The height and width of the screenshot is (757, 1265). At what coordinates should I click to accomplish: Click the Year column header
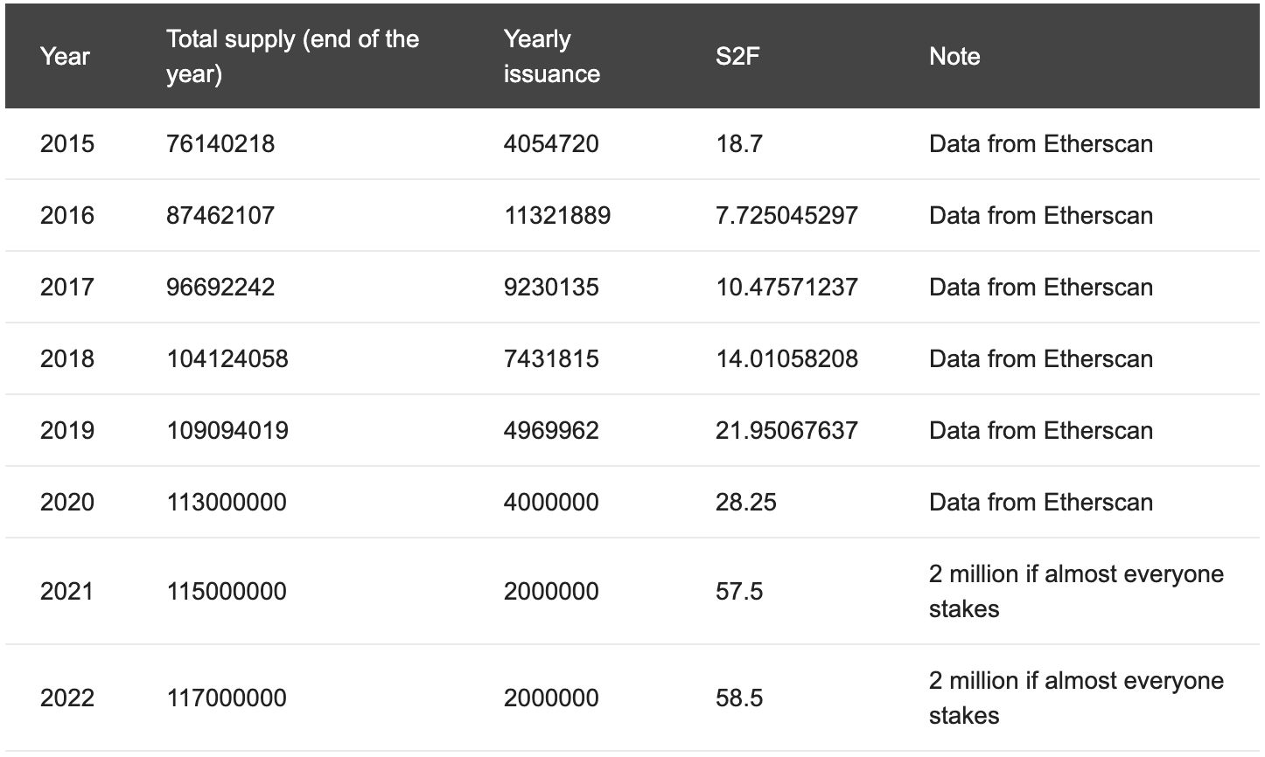point(65,57)
